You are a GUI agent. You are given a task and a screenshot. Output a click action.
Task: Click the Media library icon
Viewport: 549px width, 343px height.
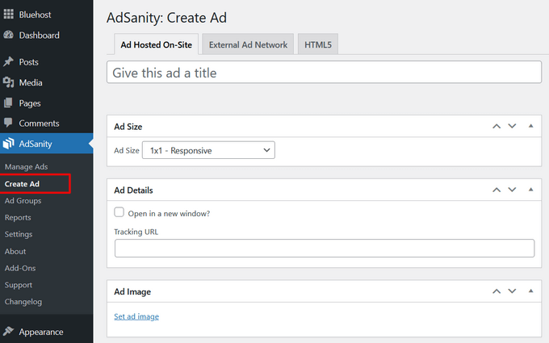pos(9,82)
